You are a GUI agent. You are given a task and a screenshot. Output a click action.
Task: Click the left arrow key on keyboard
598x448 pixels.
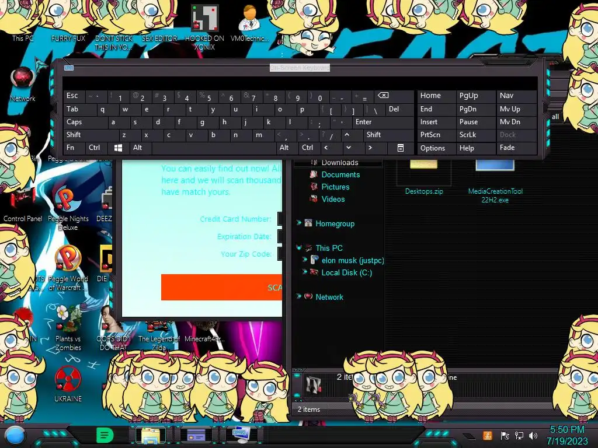pyautogui.click(x=326, y=148)
